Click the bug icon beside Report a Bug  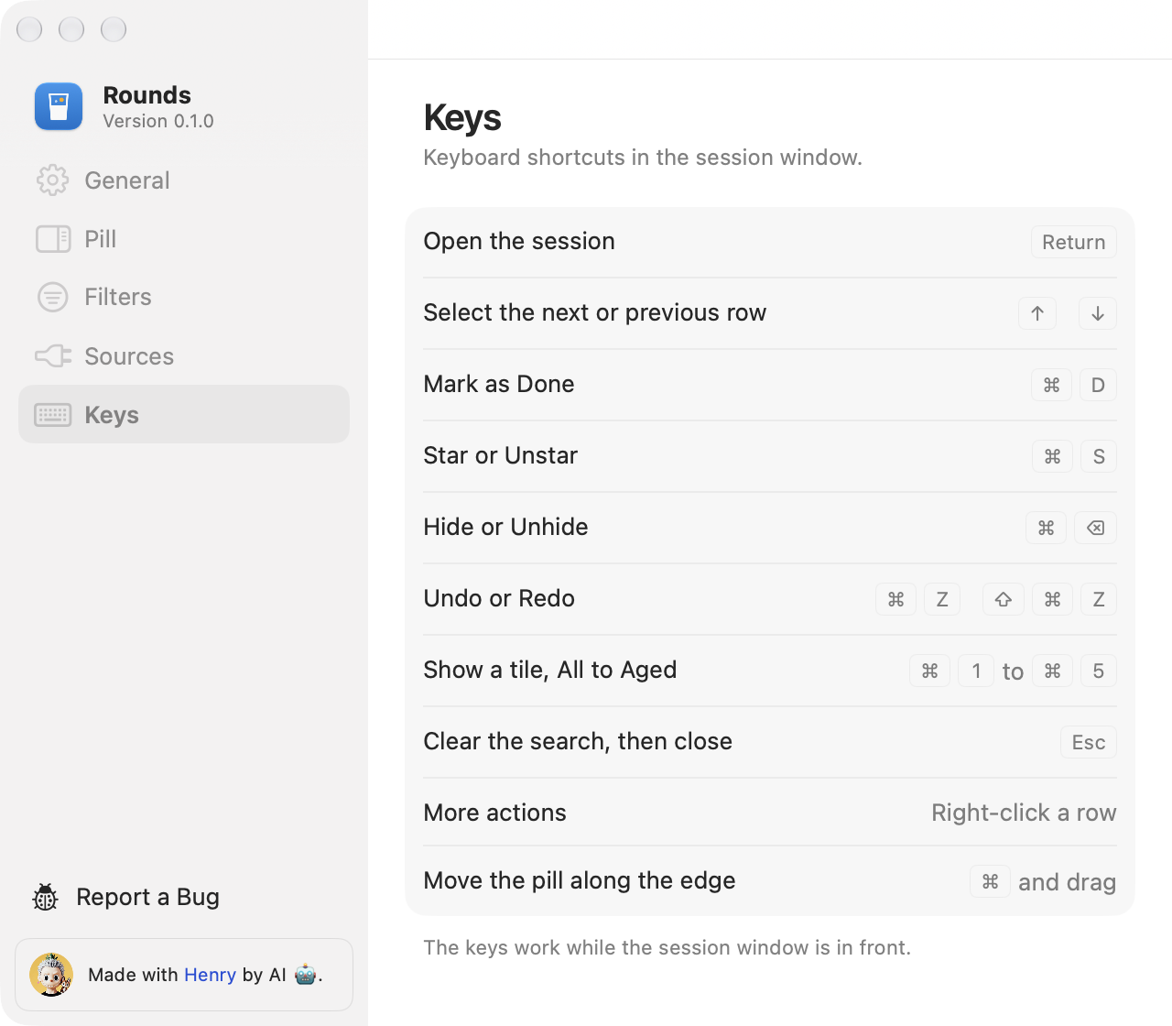click(x=45, y=897)
